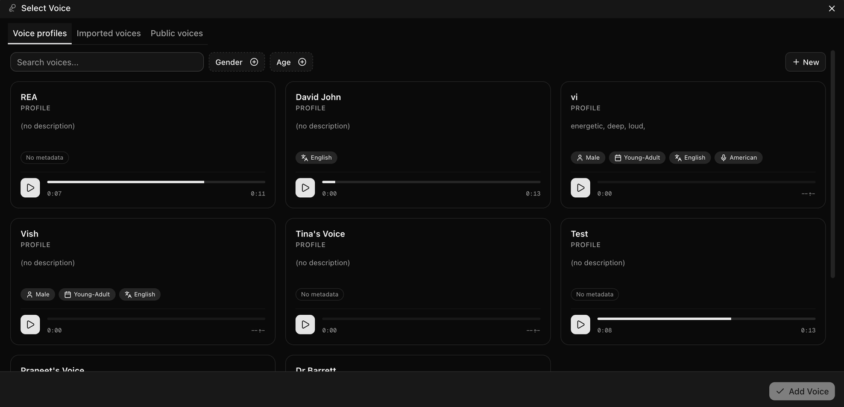Select the David John card title

(318, 97)
